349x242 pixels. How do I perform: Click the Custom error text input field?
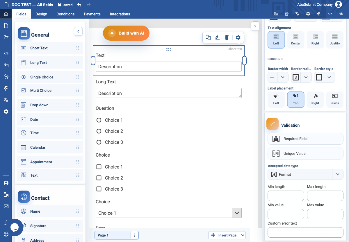305,232
